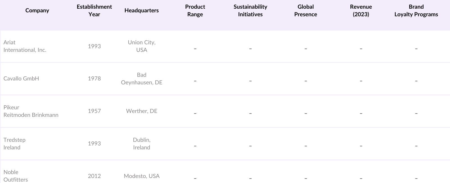Select the 1957 establishment year cell

coord(94,111)
